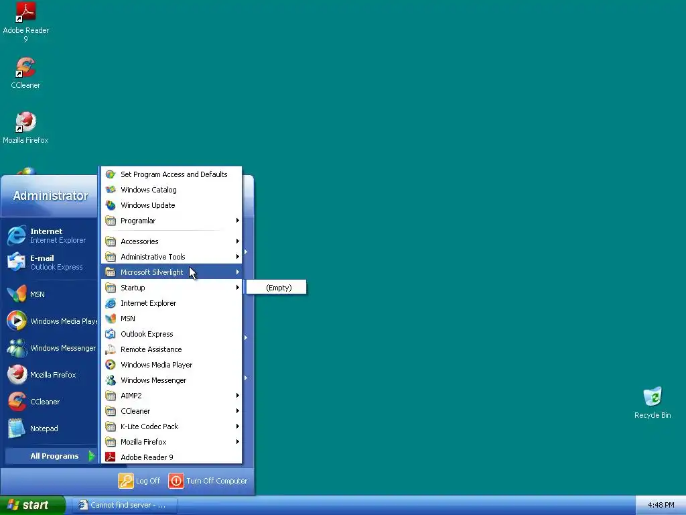Click the Remote Assistance text
The width and height of the screenshot is (686, 515).
pyautogui.click(x=151, y=349)
